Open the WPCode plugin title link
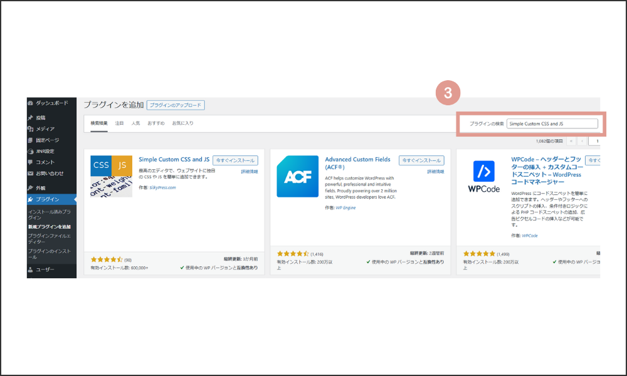Screen dimensions: 627x376 point(546,170)
